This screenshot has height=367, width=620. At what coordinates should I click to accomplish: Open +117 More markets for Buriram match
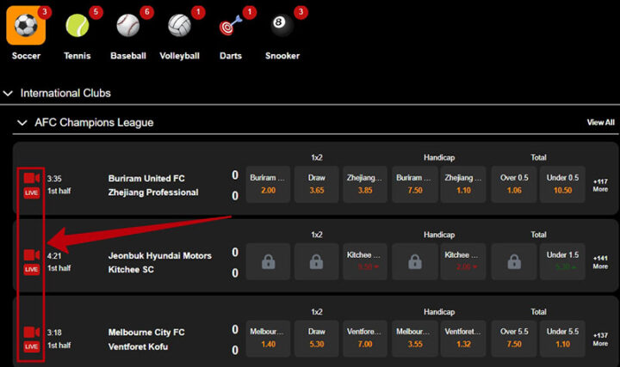[x=600, y=184]
